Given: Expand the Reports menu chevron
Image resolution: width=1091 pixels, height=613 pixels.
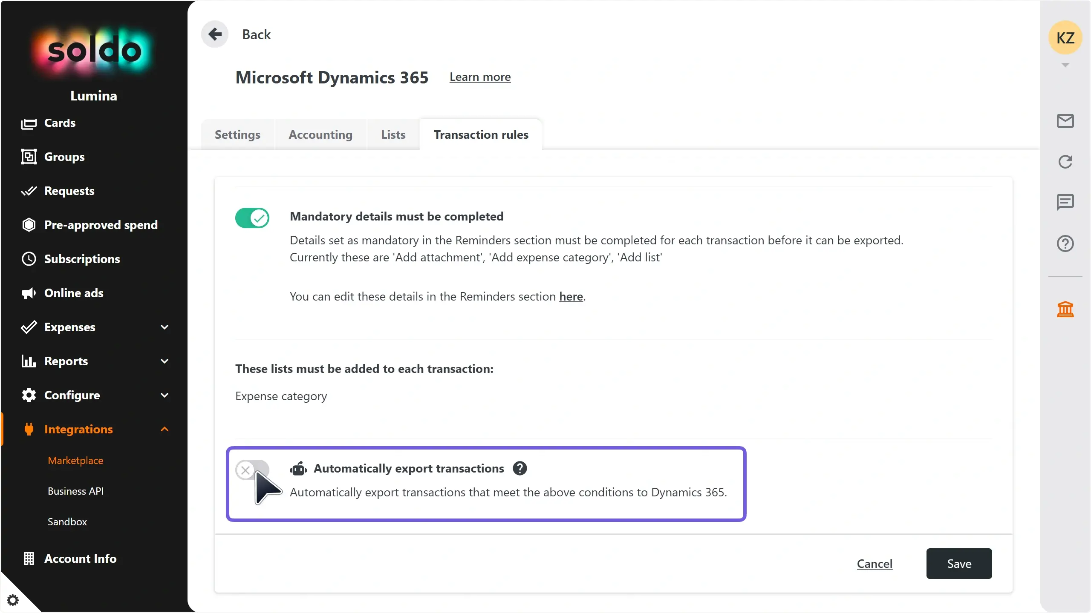Looking at the screenshot, I should 165,361.
